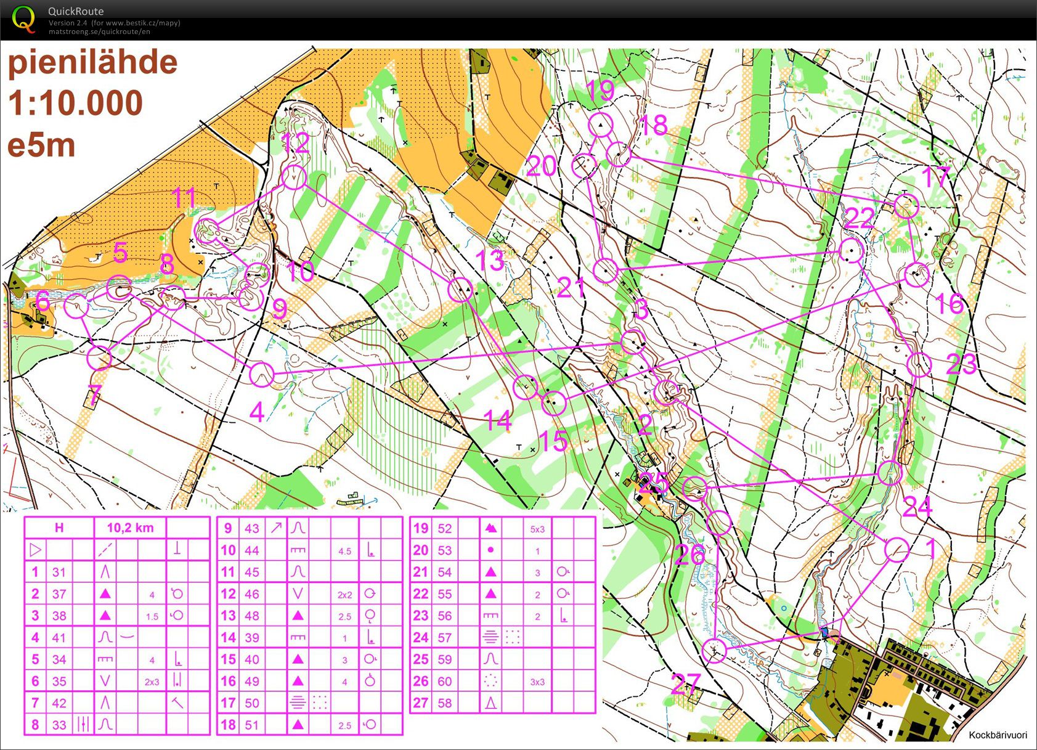Click the control 21 circle on the map
This screenshot has width=1037, height=750.
pos(605,271)
